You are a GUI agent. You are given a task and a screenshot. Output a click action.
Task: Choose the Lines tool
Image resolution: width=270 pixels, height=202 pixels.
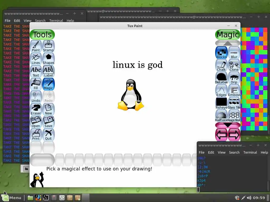pyautogui.click(x=36, y=59)
